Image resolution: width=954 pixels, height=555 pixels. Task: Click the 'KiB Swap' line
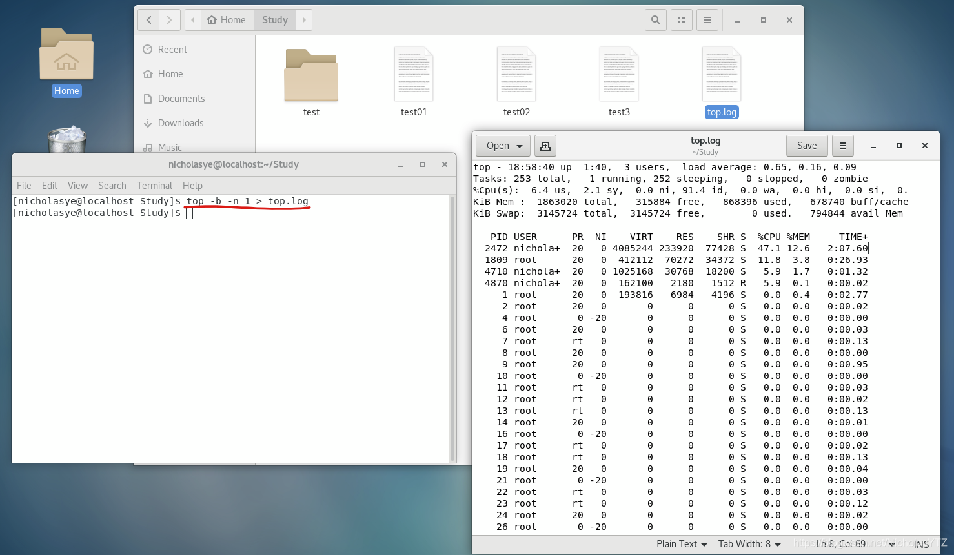pyautogui.click(x=688, y=213)
